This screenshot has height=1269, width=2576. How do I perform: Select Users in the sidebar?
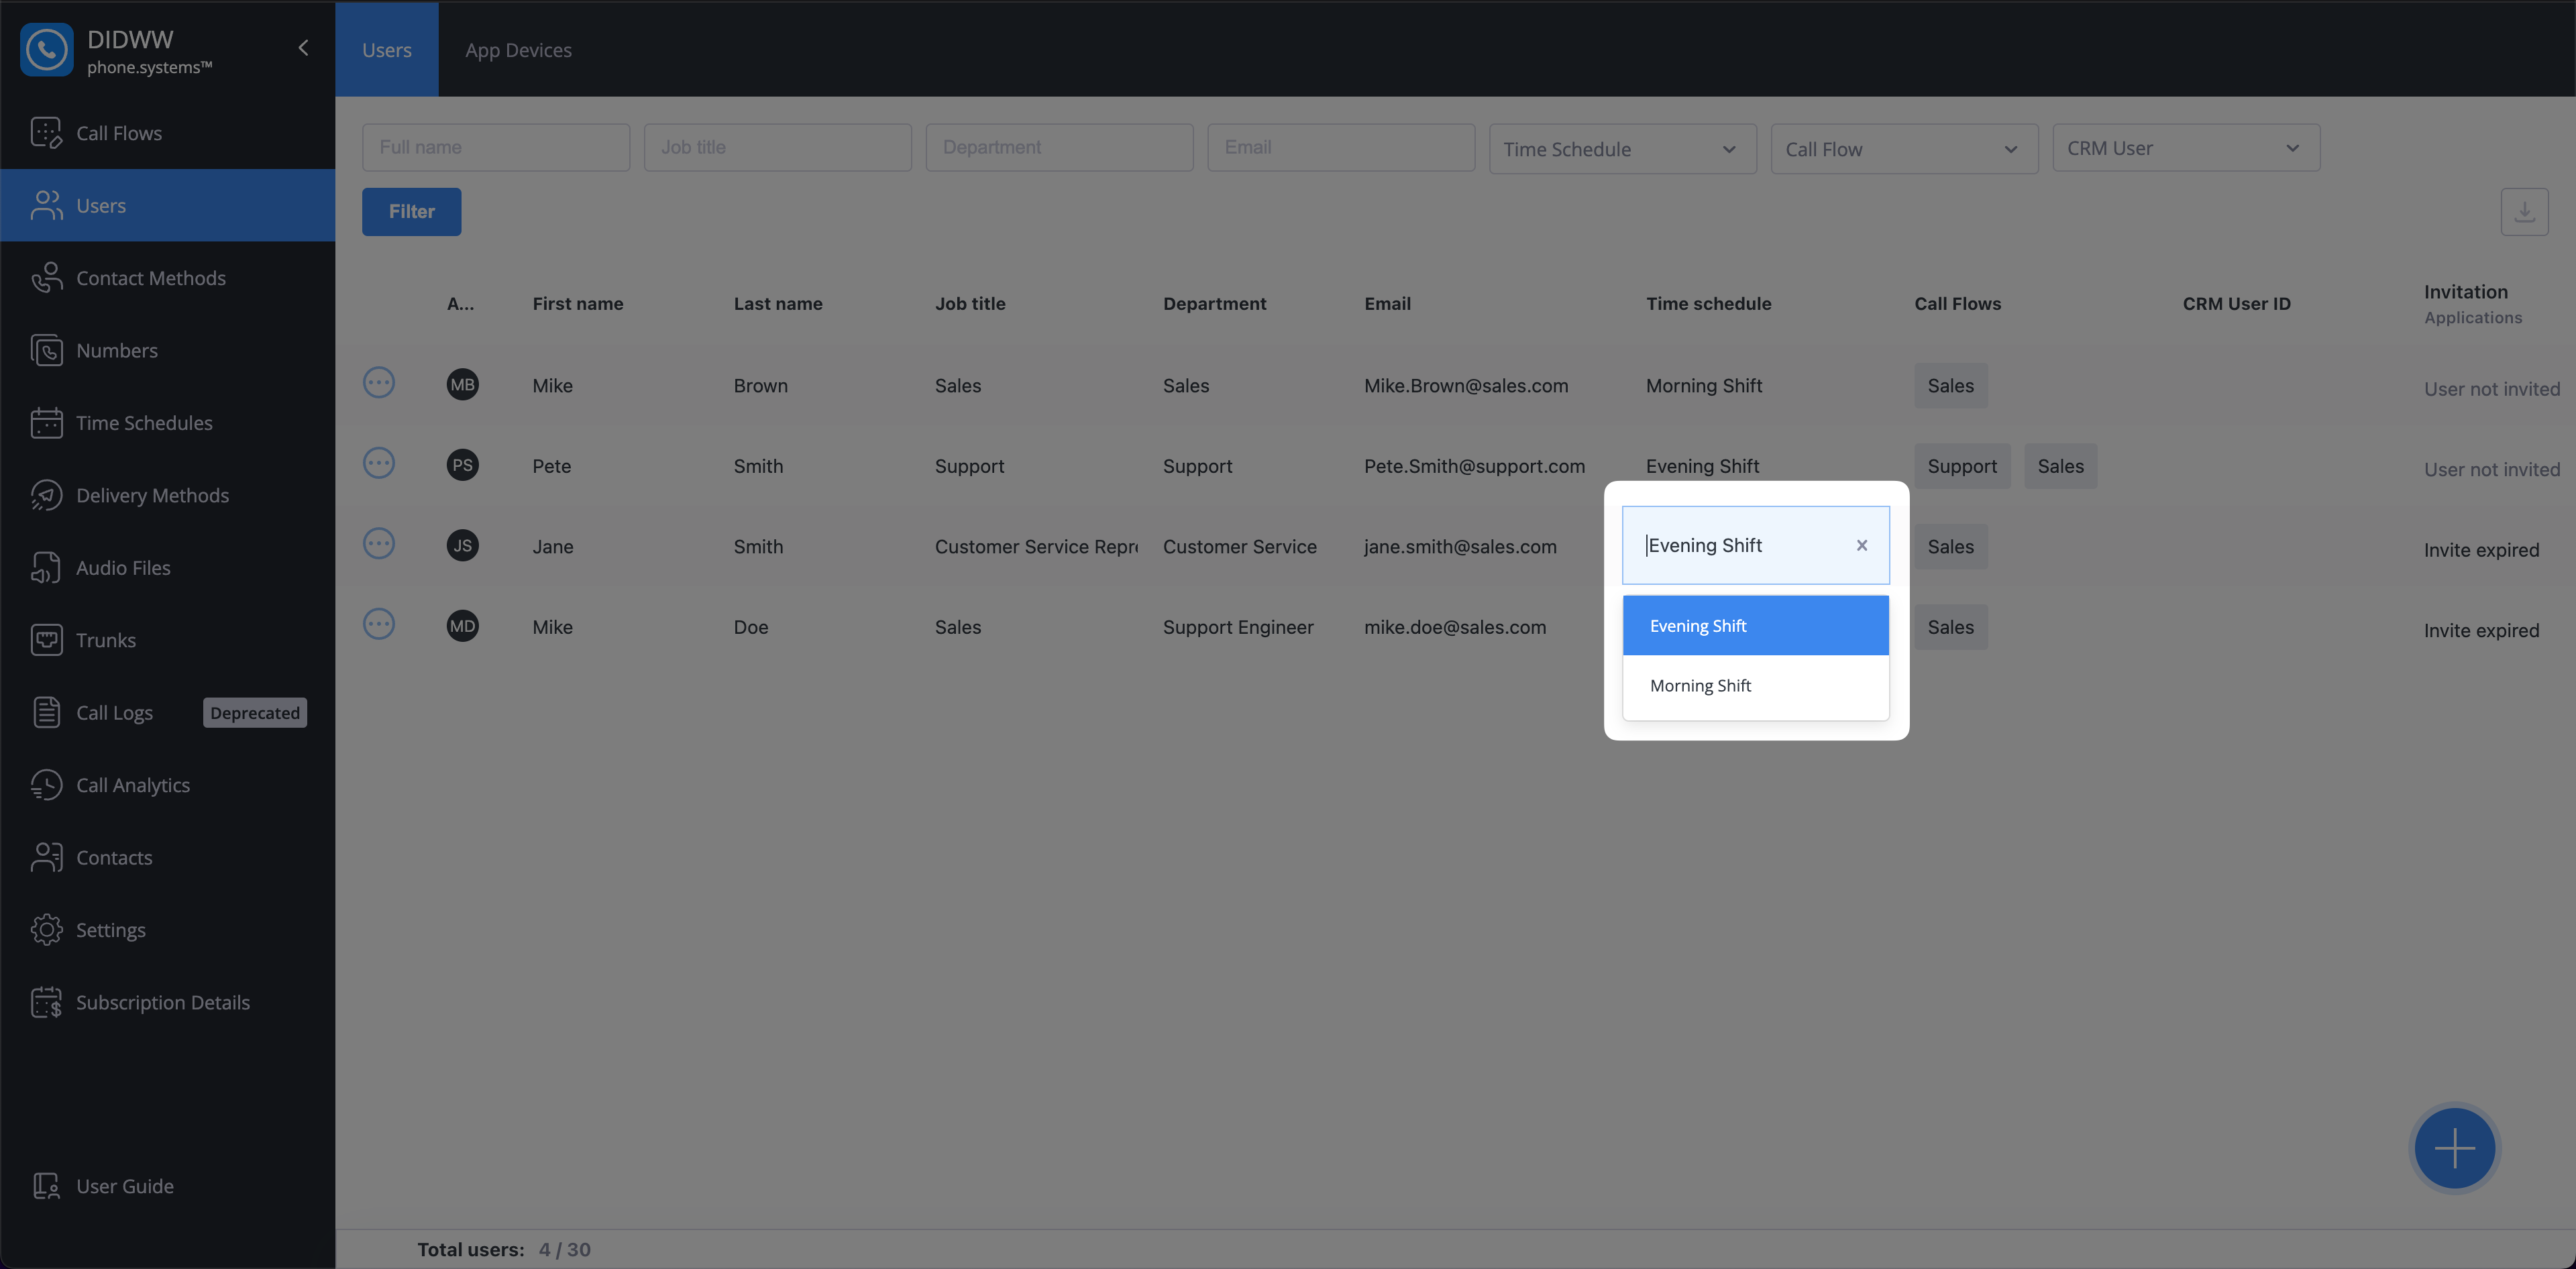point(167,205)
